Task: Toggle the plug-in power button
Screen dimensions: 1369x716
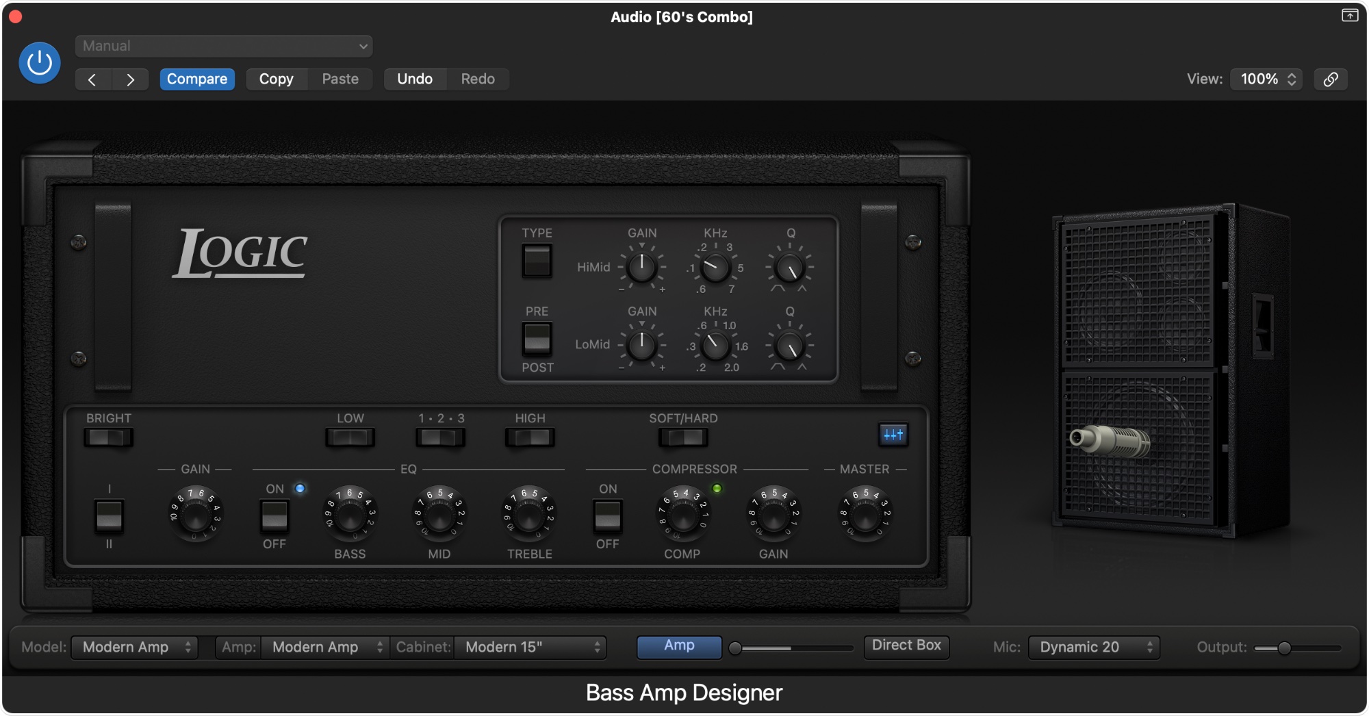Action: tap(39, 63)
